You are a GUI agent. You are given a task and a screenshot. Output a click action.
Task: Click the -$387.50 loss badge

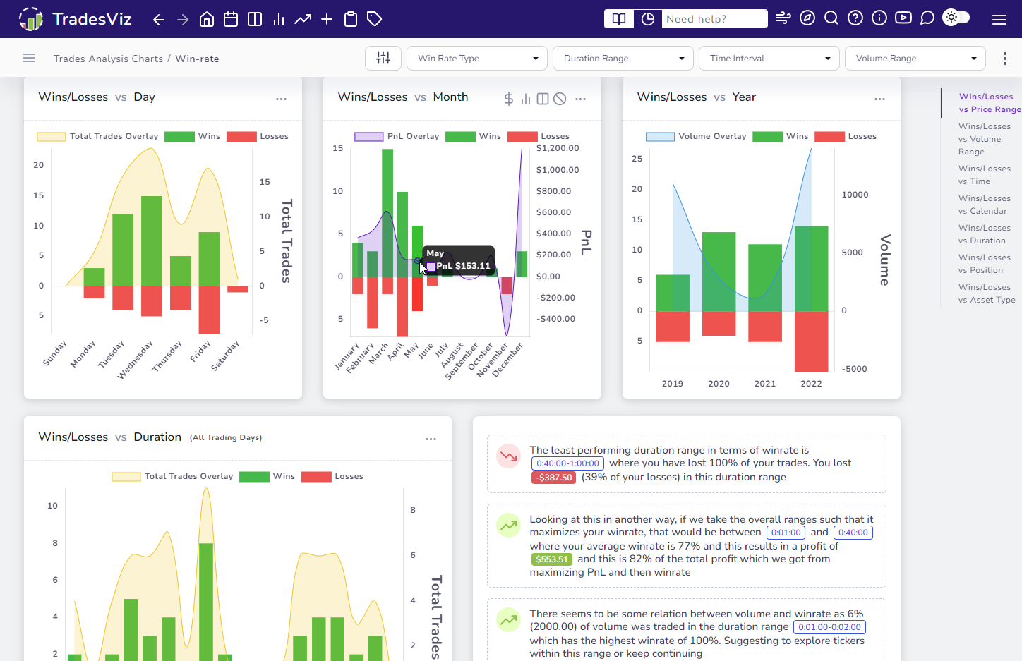click(554, 478)
